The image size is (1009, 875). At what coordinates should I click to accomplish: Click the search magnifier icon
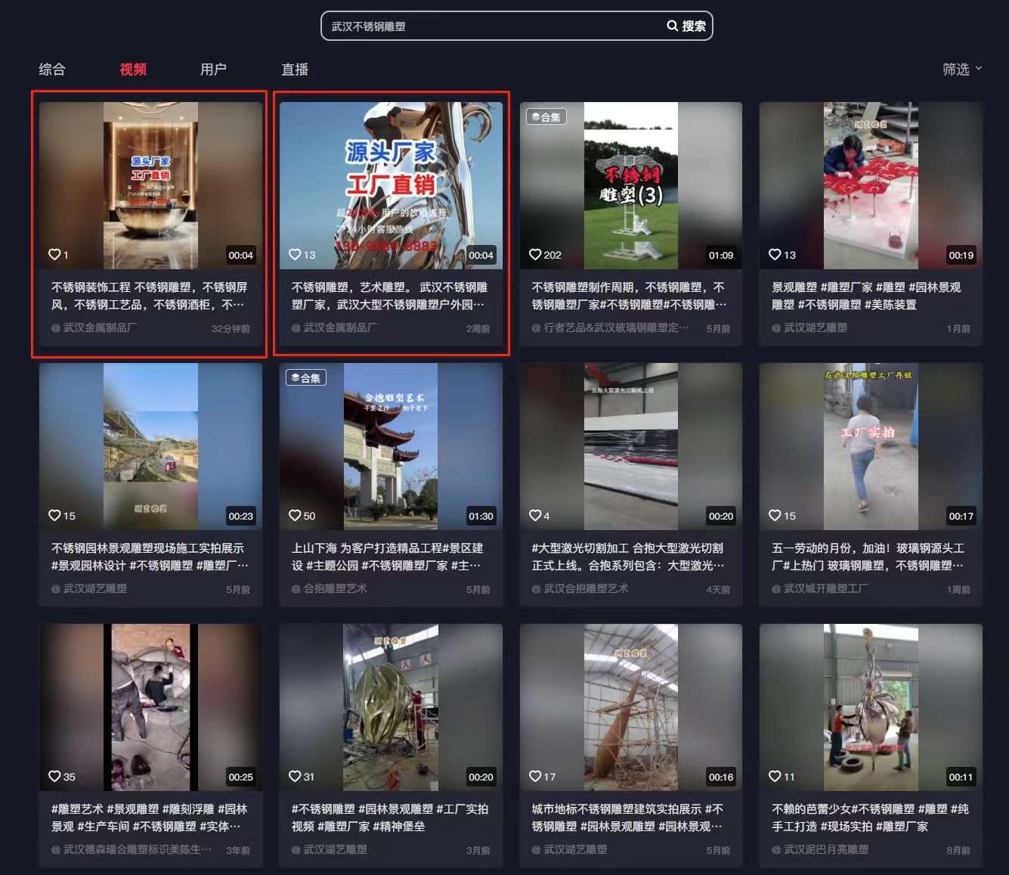click(672, 26)
